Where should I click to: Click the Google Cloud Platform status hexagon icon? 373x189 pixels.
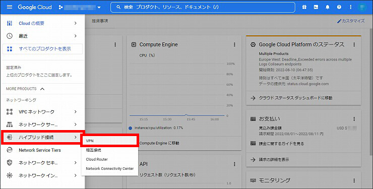[x=253, y=44]
